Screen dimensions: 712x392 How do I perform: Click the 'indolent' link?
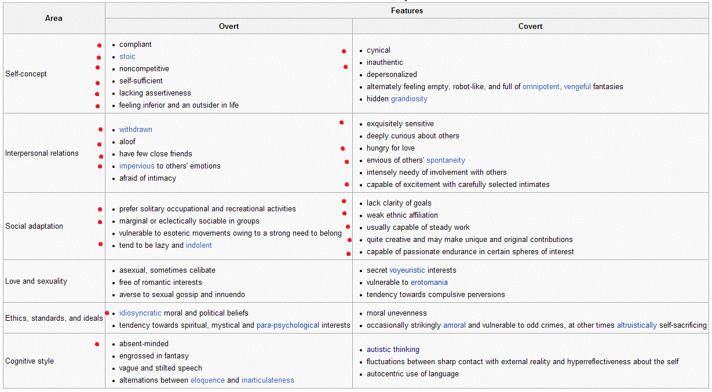(x=199, y=246)
